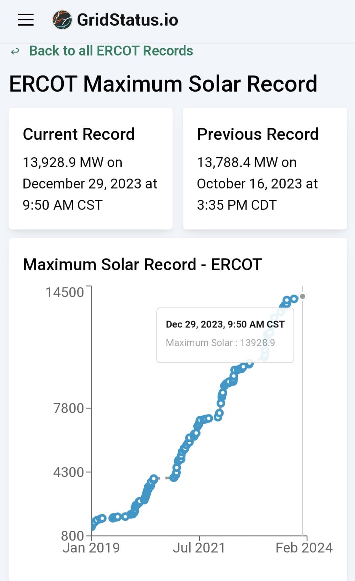355x581 pixels.
Task: Open the Back to all ERCOT Records link
Action: pos(111,51)
